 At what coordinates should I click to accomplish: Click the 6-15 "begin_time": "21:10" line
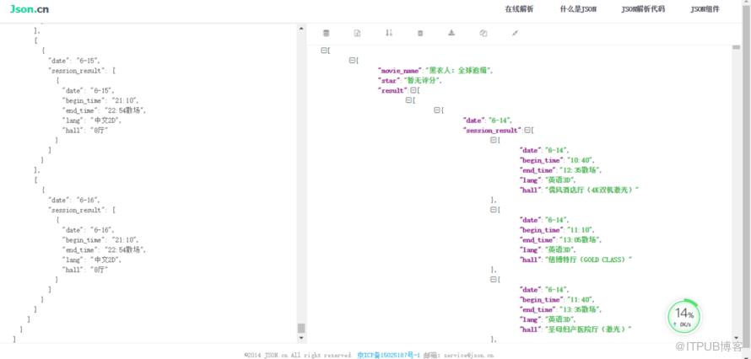click(x=100, y=101)
